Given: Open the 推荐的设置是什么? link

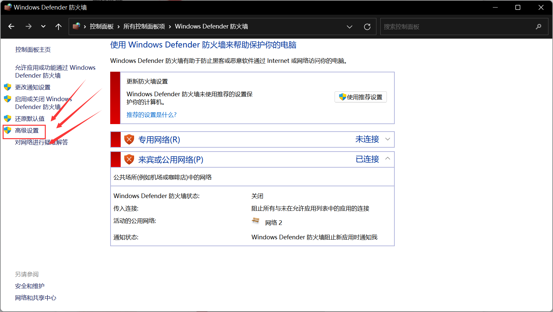Looking at the screenshot, I should 151,115.
